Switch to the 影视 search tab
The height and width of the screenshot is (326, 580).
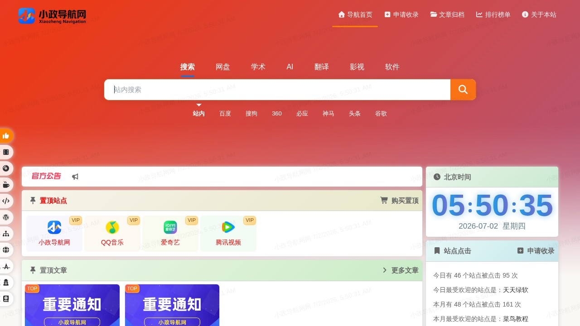tap(357, 67)
